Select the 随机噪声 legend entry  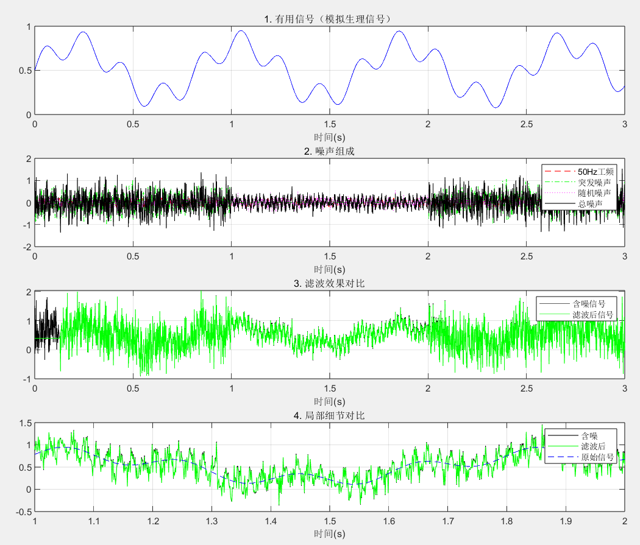click(x=594, y=192)
